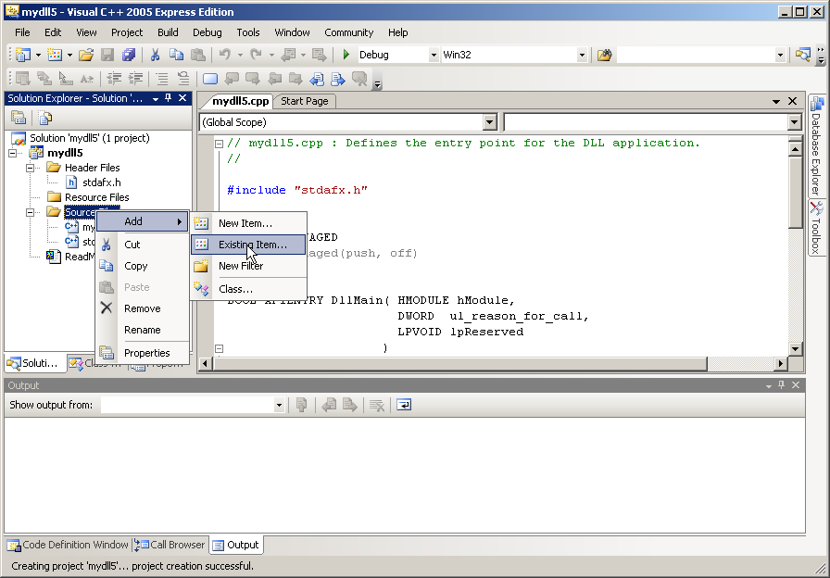Click the Copy toolbar icon

[176, 55]
